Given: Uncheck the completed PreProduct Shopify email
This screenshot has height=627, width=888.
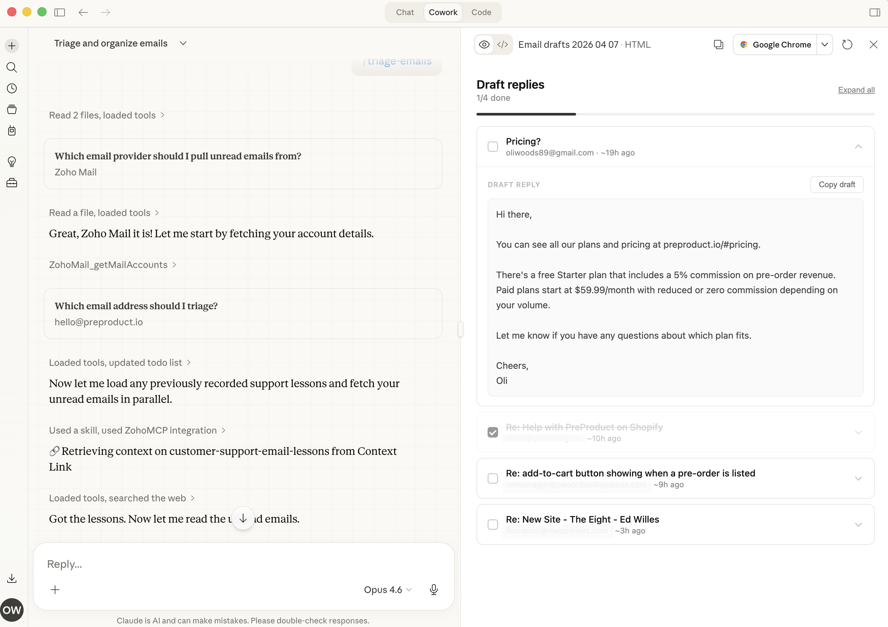Looking at the screenshot, I should point(492,432).
